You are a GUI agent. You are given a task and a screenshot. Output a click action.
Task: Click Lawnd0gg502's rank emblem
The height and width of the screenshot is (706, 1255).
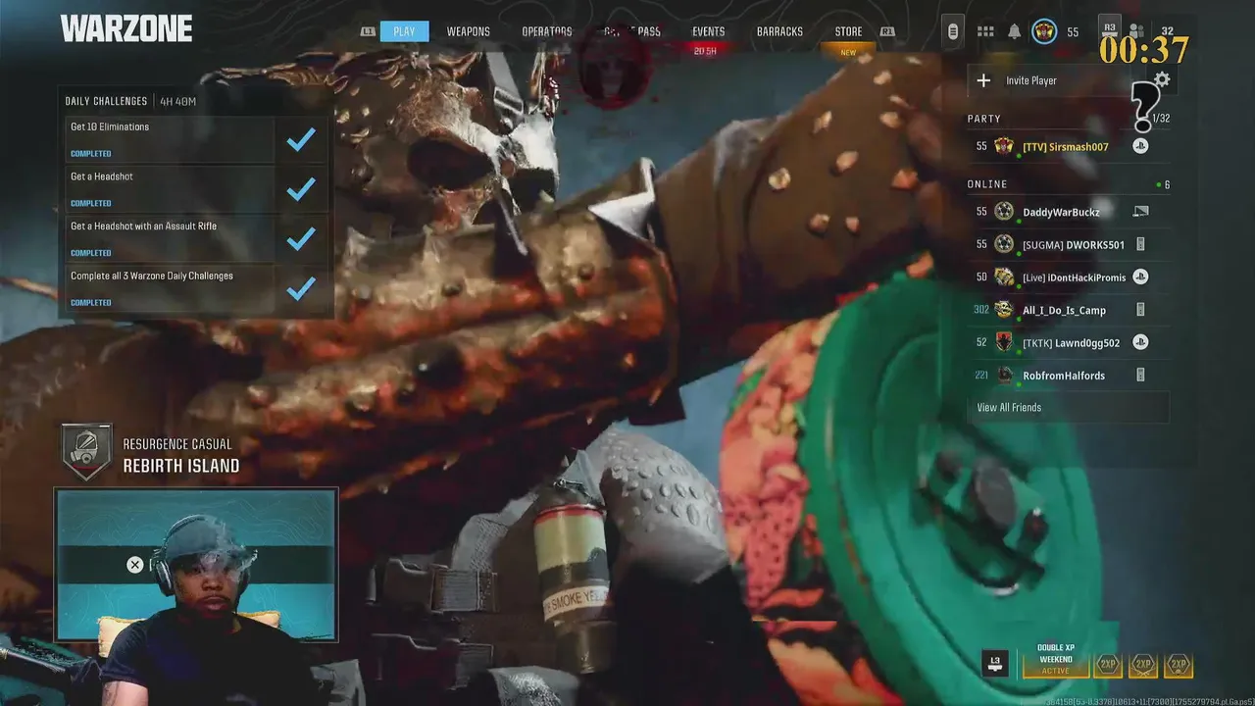click(1004, 342)
